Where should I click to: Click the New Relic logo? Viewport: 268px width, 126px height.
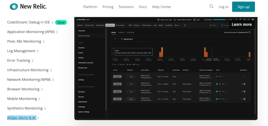point(28,7)
